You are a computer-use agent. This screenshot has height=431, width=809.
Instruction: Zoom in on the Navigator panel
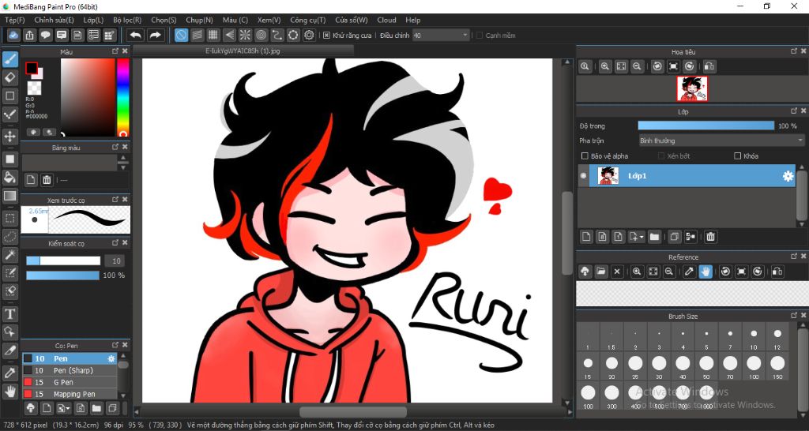[605, 66]
